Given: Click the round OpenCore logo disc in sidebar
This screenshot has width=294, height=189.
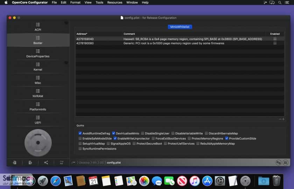Looking at the screenshot, I should pos(38,143).
